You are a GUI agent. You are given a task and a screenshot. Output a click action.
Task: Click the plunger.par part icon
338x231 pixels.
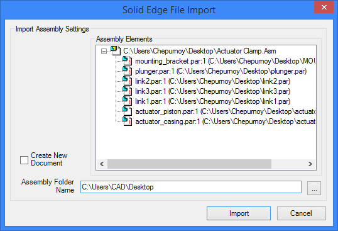(x=127, y=71)
